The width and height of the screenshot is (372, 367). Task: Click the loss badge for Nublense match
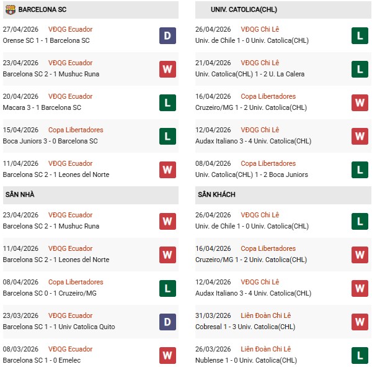click(x=360, y=355)
